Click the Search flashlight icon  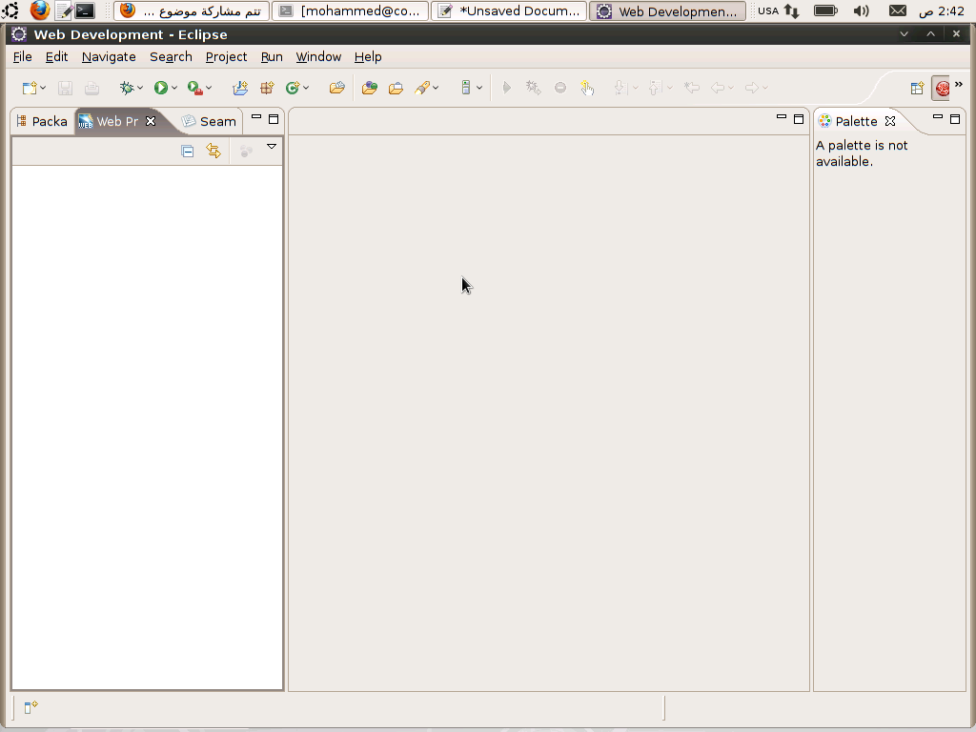click(x=422, y=88)
